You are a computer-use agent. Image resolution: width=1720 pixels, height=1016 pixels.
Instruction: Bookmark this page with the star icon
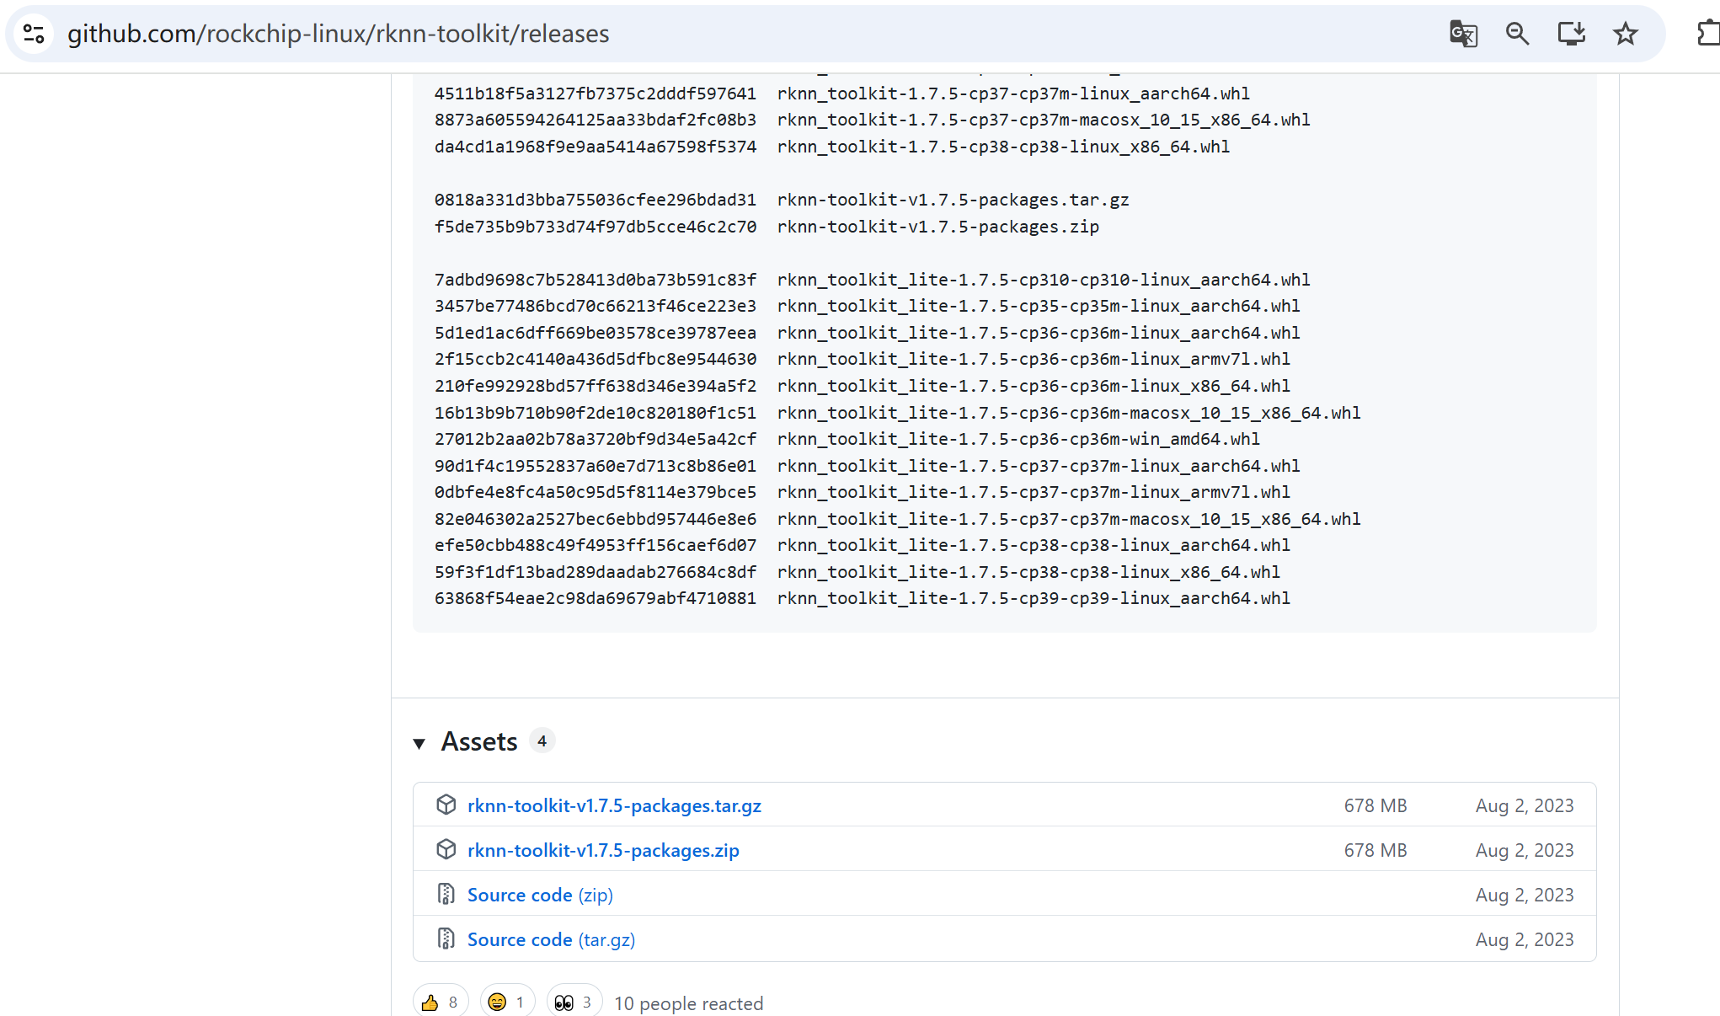tap(1625, 34)
